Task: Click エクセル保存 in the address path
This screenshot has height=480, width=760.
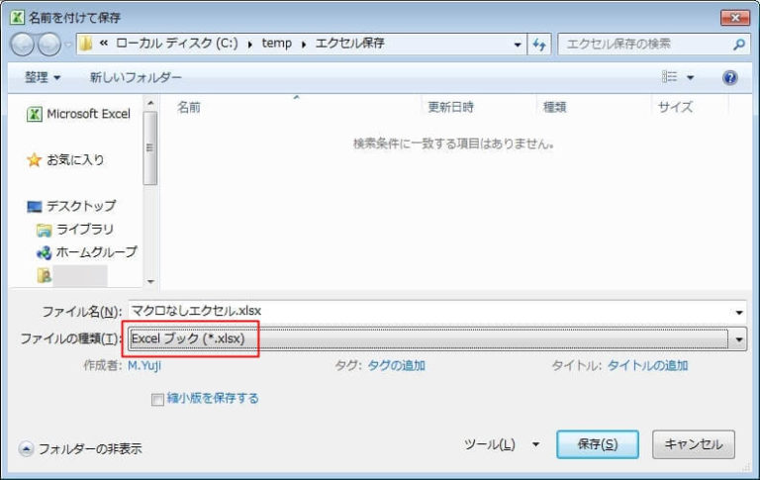Action: (350, 44)
